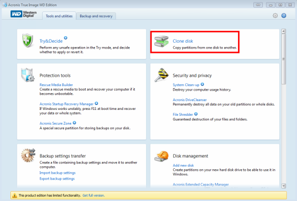The height and width of the screenshot is (201, 297).
Task: Click Export backup settings
Action: [x=57, y=179]
